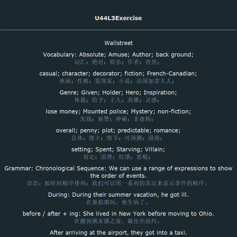Click the before / after + ing sentence
This screenshot has width=237, height=237.
[118, 214]
